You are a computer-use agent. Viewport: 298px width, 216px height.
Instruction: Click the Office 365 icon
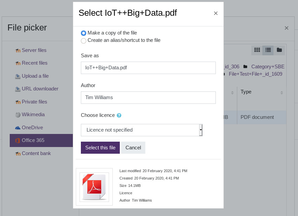click(x=18, y=141)
